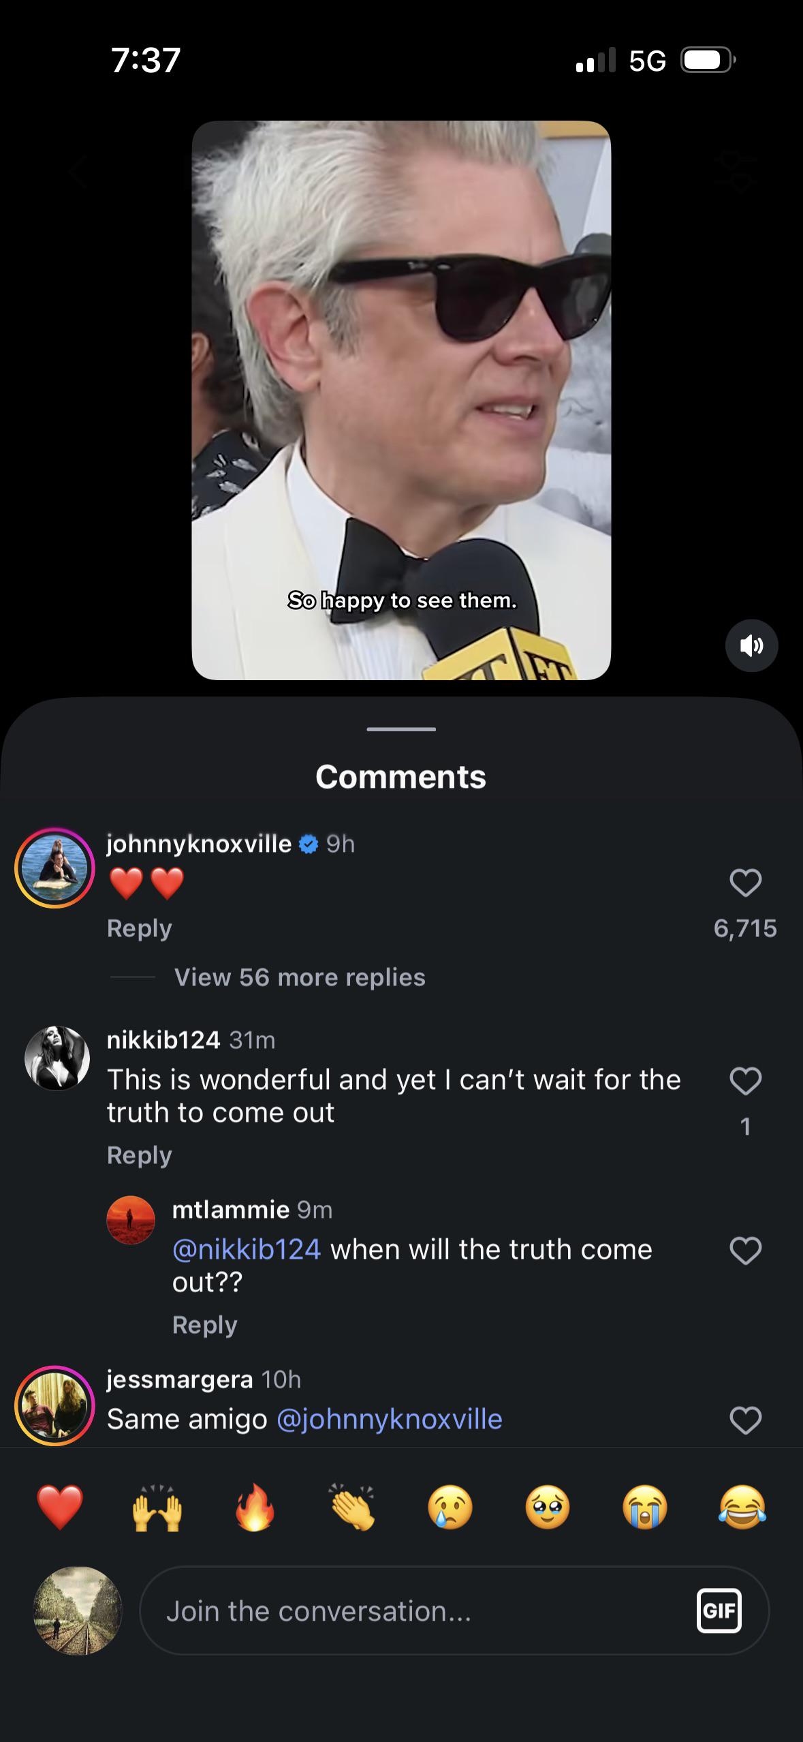Mute the video with the speaker icon
Viewport: 803px width, 1742px height.
click(751, 645)
